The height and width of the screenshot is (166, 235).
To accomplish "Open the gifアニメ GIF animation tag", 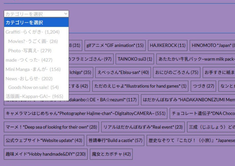I will point(115,45).
